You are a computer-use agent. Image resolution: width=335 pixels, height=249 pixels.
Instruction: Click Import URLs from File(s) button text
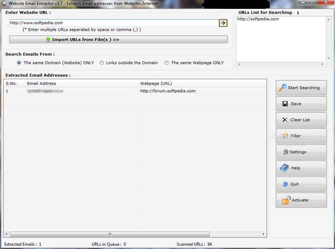coord(86,40)
